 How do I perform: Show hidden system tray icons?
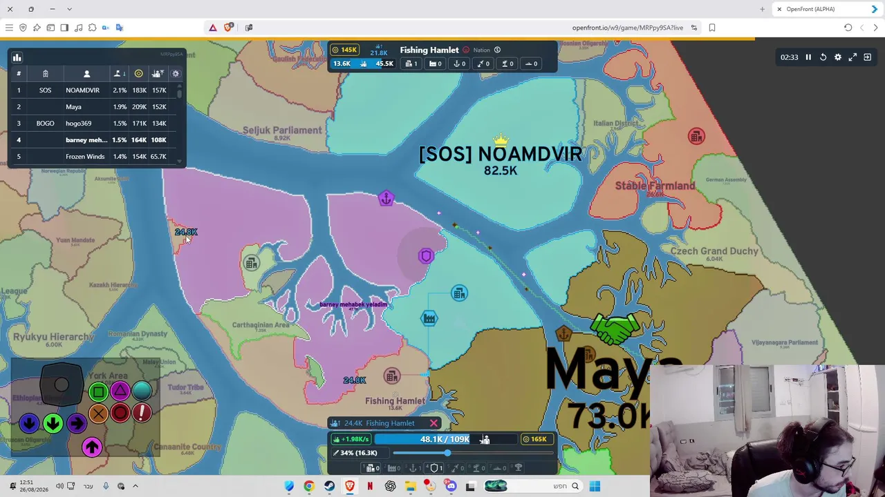click(136, 486)
